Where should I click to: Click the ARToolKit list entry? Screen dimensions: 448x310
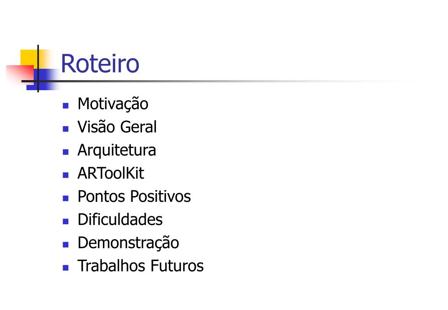click(111, 173)
